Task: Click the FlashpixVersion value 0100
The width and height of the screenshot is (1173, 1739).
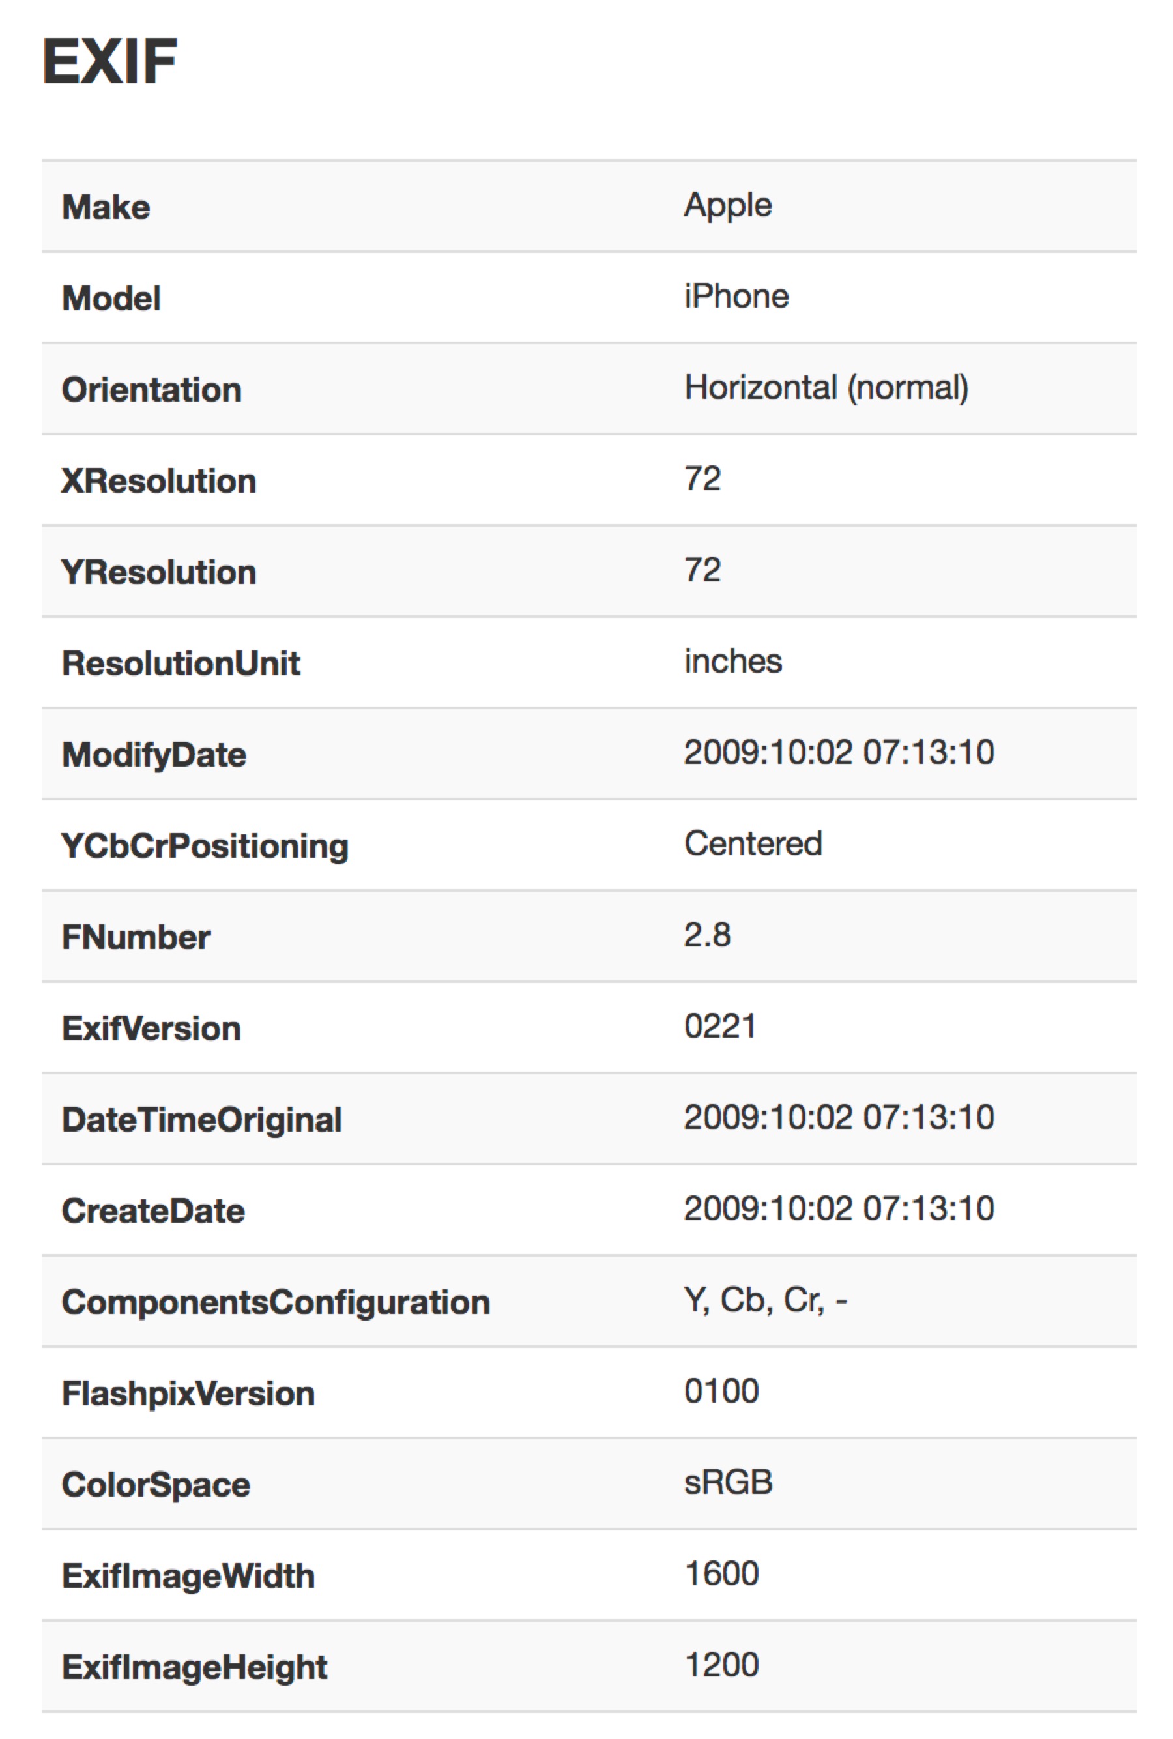Action: coord(721,1392)
